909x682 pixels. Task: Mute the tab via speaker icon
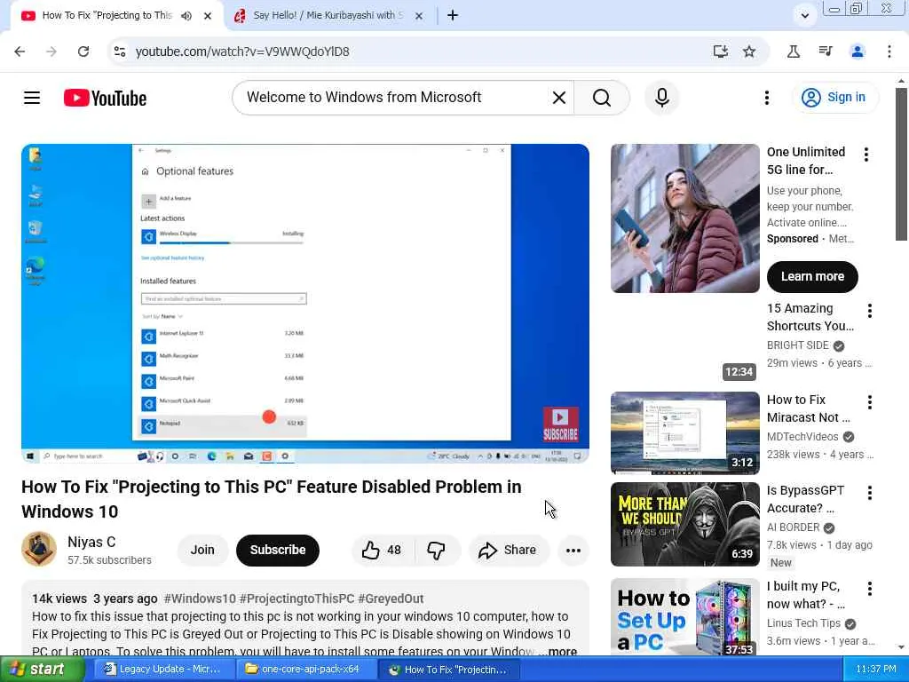[x=186, y=16]
